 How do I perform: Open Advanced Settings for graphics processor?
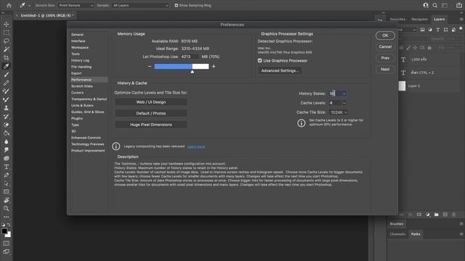tap(280, 71)
